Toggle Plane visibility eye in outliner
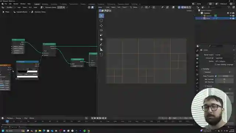Screen dimensions: 236x133 [231, 18]
